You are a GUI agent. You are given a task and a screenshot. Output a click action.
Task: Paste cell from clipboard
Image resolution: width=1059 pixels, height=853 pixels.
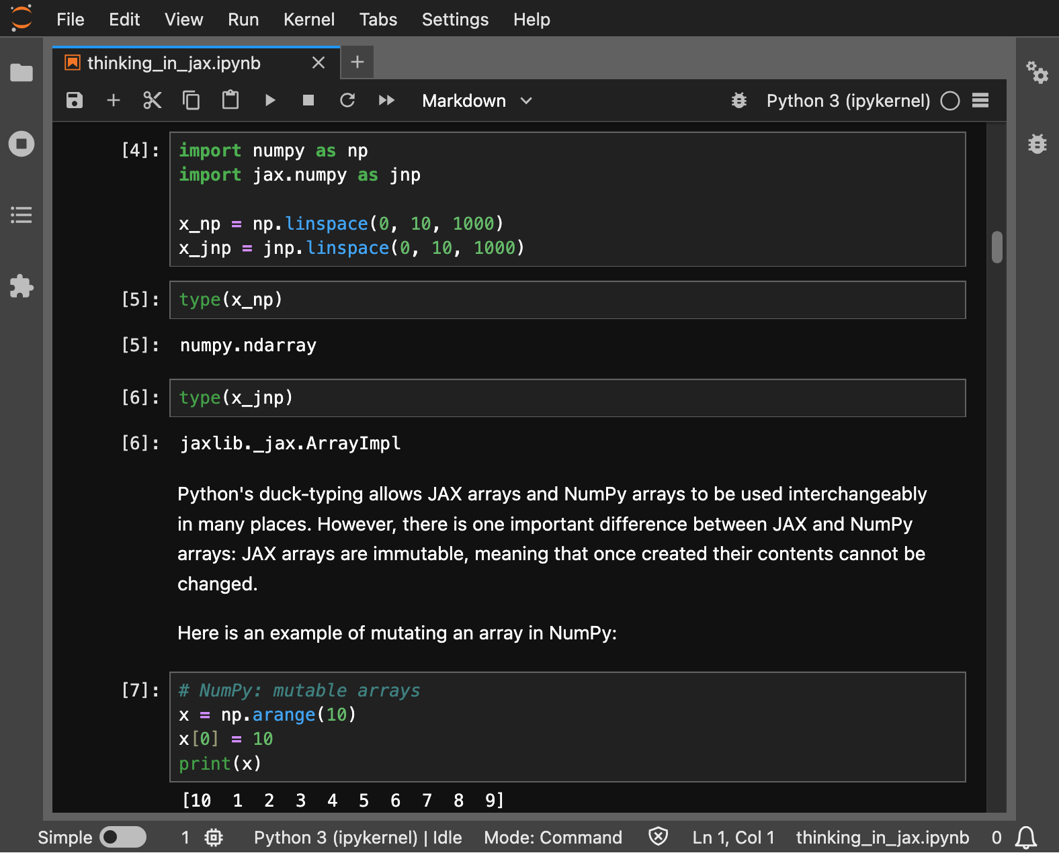pos(230,101)
